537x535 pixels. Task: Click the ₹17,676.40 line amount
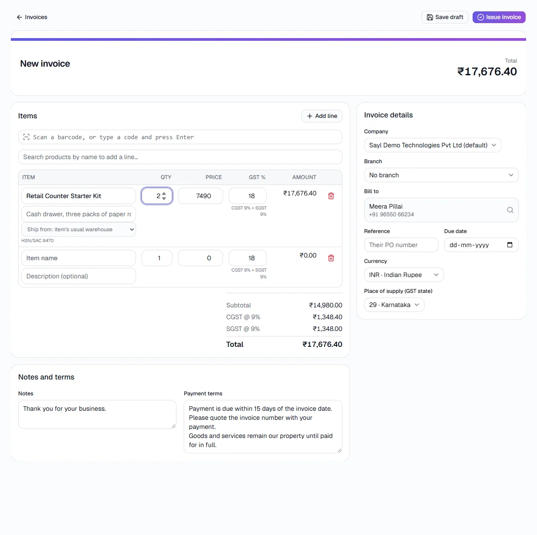[300, 194]
